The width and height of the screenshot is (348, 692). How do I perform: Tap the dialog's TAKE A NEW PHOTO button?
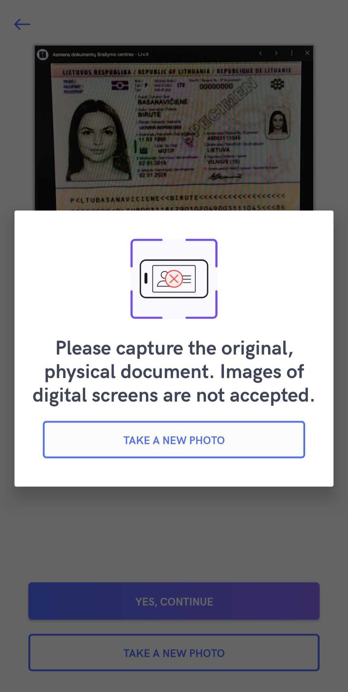[x=174, y=439]
